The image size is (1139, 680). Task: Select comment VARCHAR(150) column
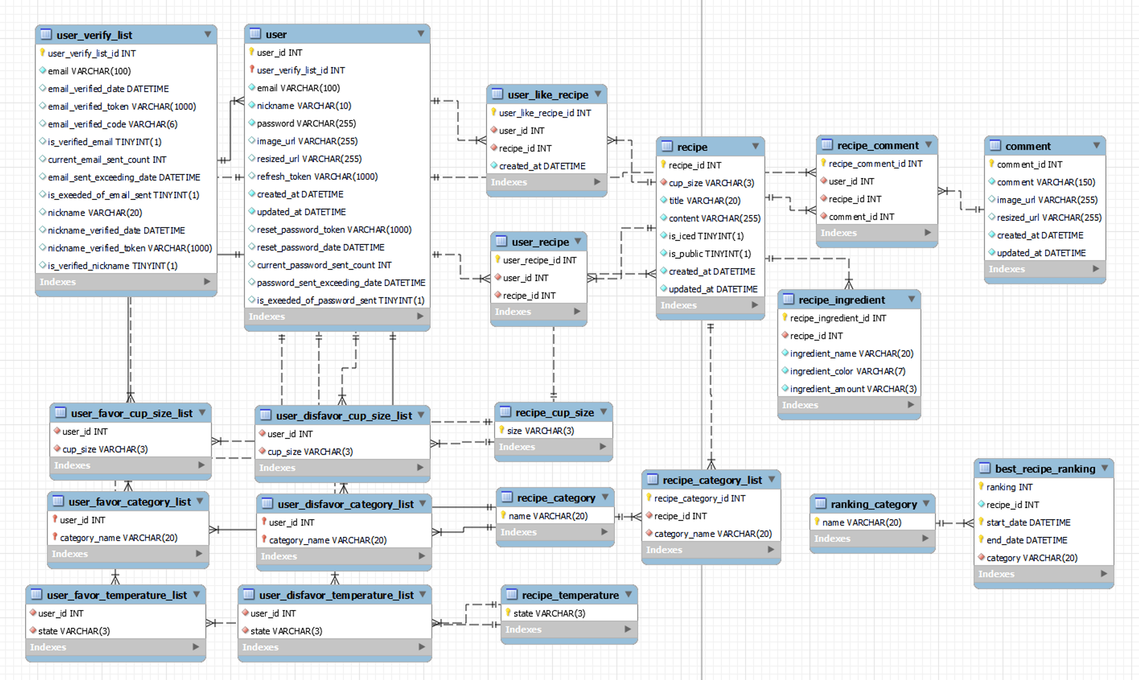(x=1045, y=182)
